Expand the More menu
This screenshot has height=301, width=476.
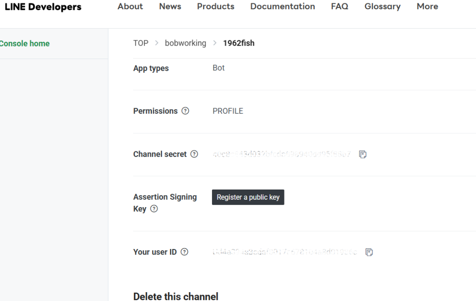coord(427,7)
